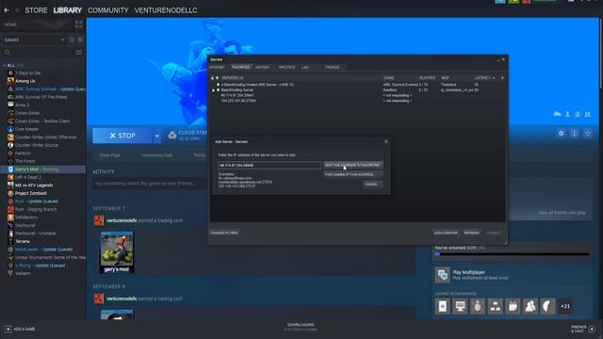Open Friends & Chat plus icon

pyautogui.click(x=592, y=329)
